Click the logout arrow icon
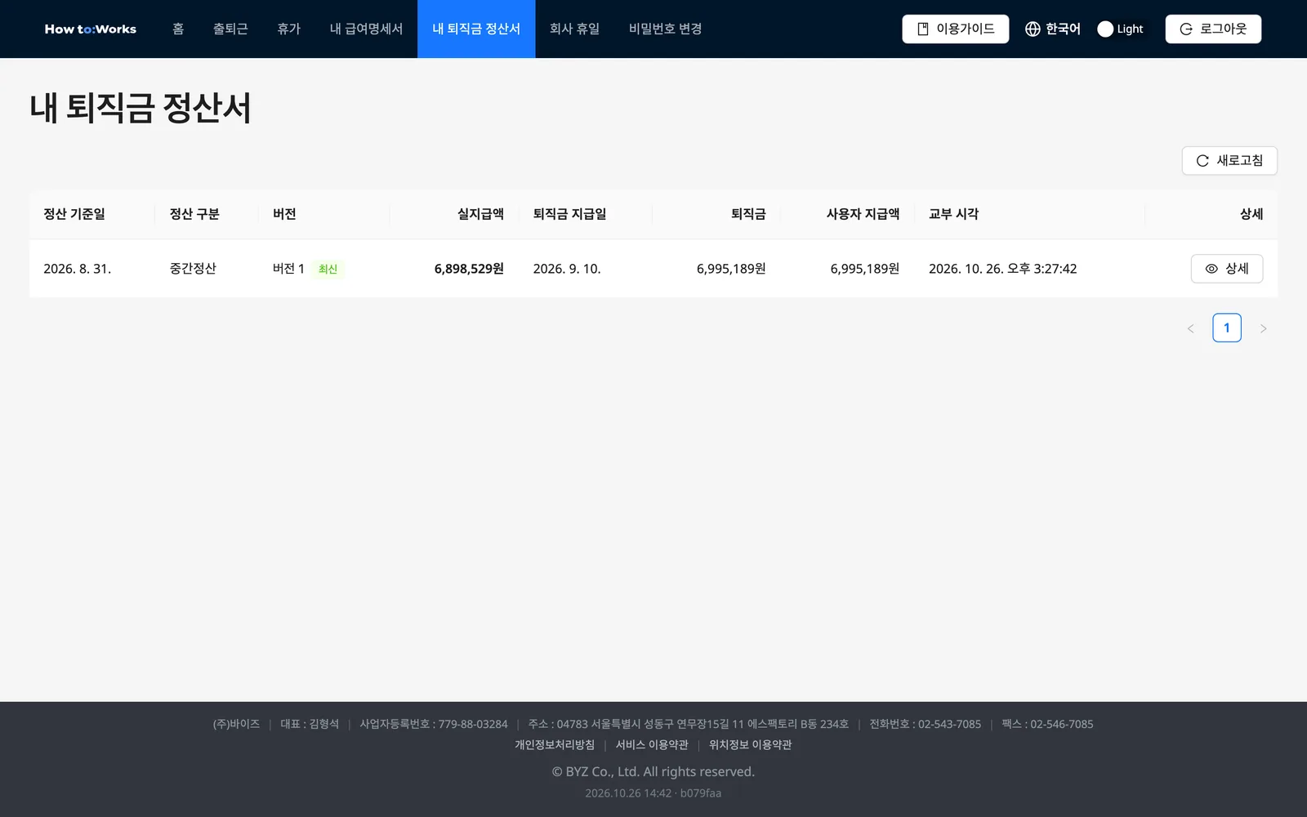 coord(1186,29)
